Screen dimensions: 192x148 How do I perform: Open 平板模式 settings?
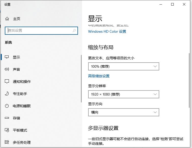[20, 130]
